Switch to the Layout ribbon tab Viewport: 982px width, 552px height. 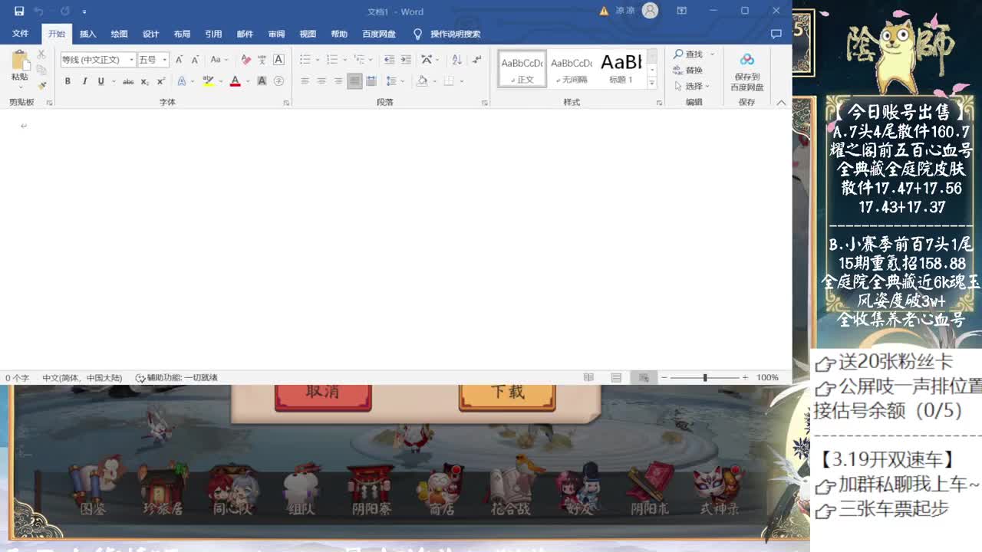(x=182, y=34)
